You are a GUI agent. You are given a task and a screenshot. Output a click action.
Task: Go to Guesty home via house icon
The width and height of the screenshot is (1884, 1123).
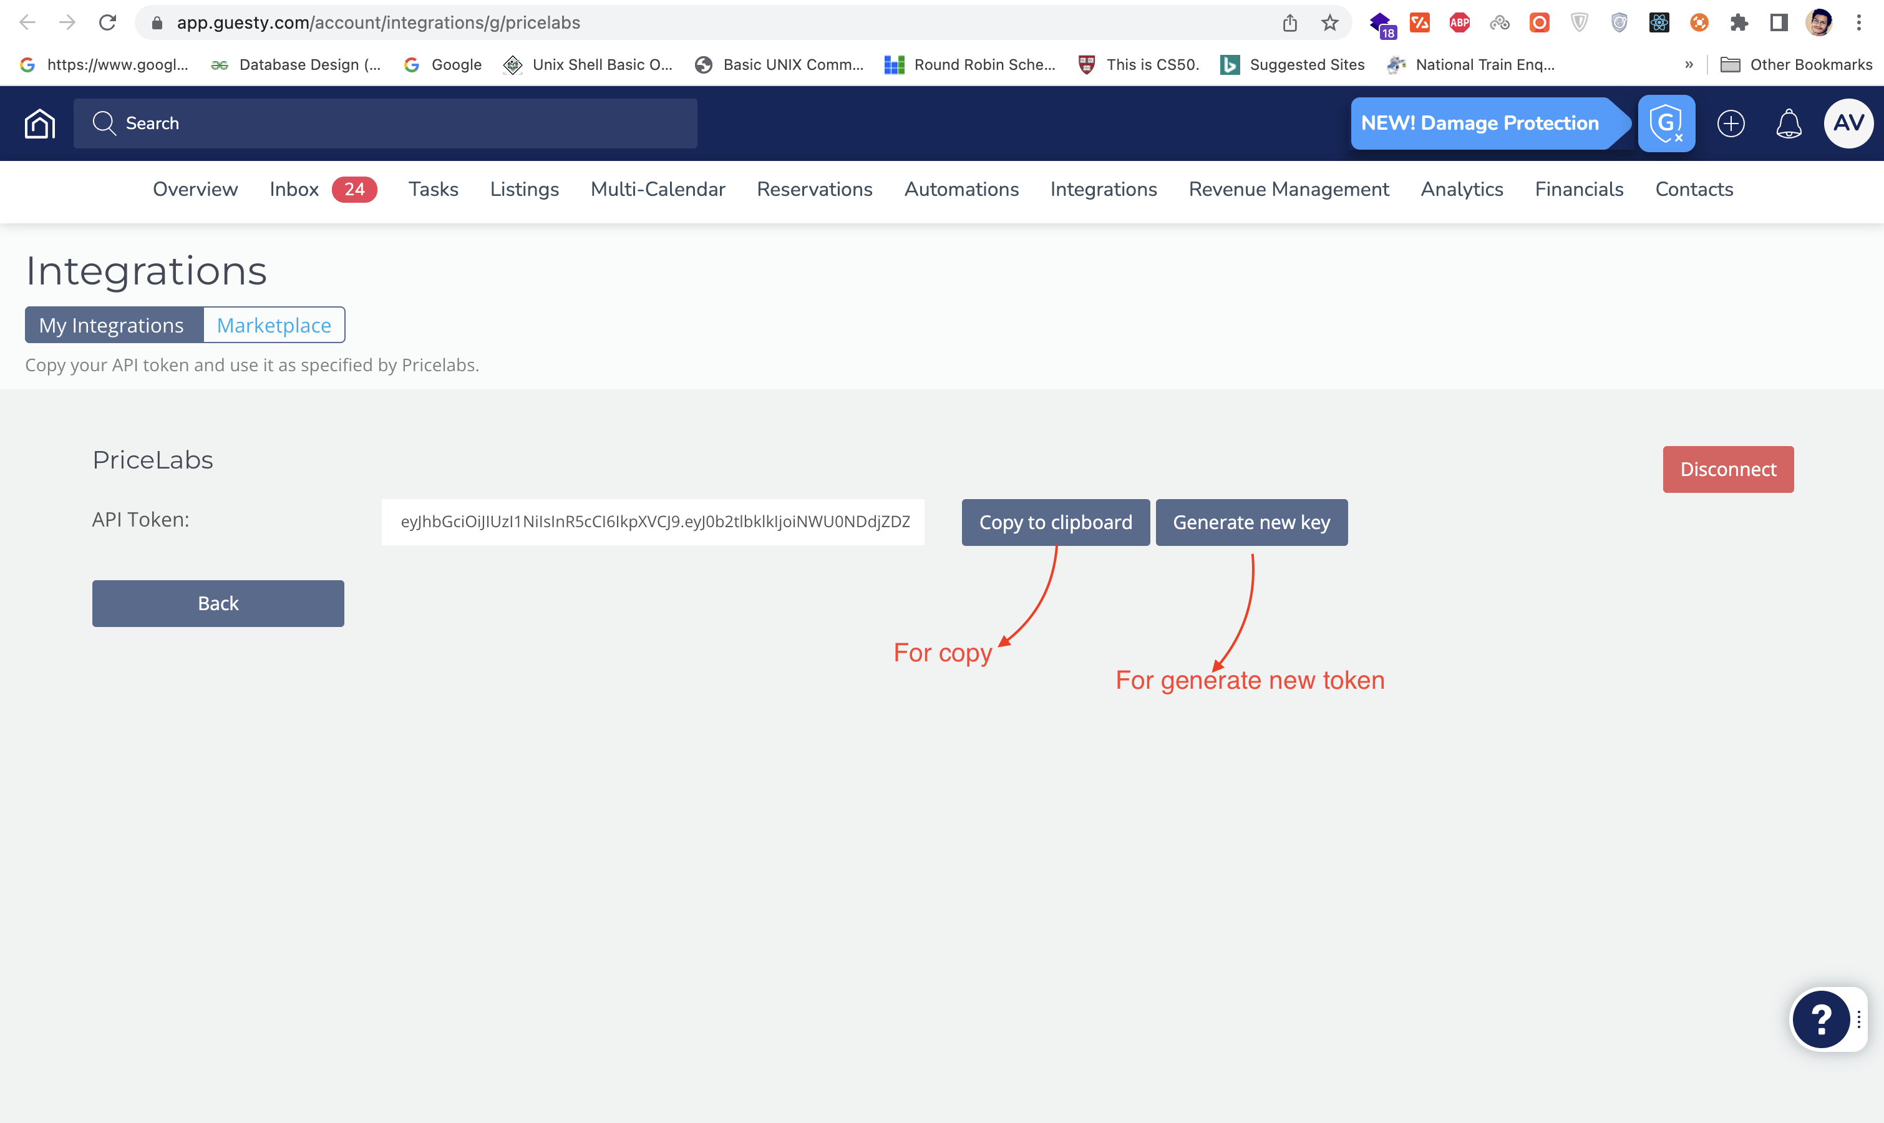click(x=40, y=124)
